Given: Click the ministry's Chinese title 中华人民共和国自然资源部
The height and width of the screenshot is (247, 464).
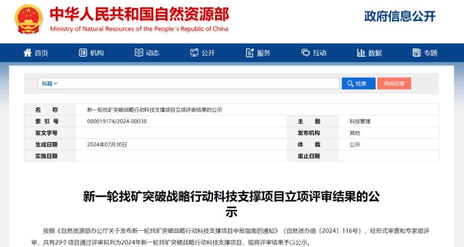Looking at the screenshot, I should click(139, 14).
